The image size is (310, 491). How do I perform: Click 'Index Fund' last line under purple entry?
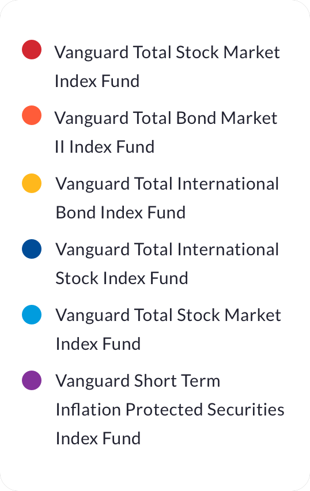[98, 439]
